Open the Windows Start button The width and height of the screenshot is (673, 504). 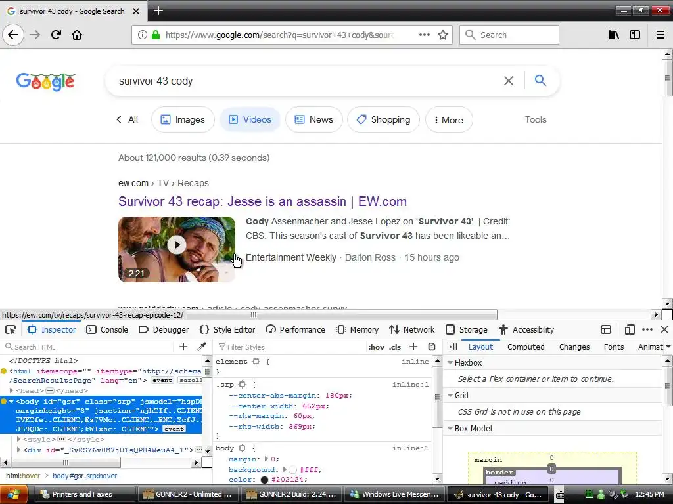[14, 495]
